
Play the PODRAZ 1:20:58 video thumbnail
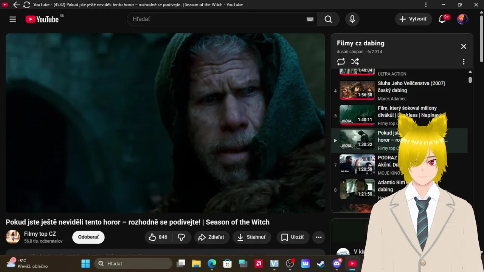(x=357, y=165)
